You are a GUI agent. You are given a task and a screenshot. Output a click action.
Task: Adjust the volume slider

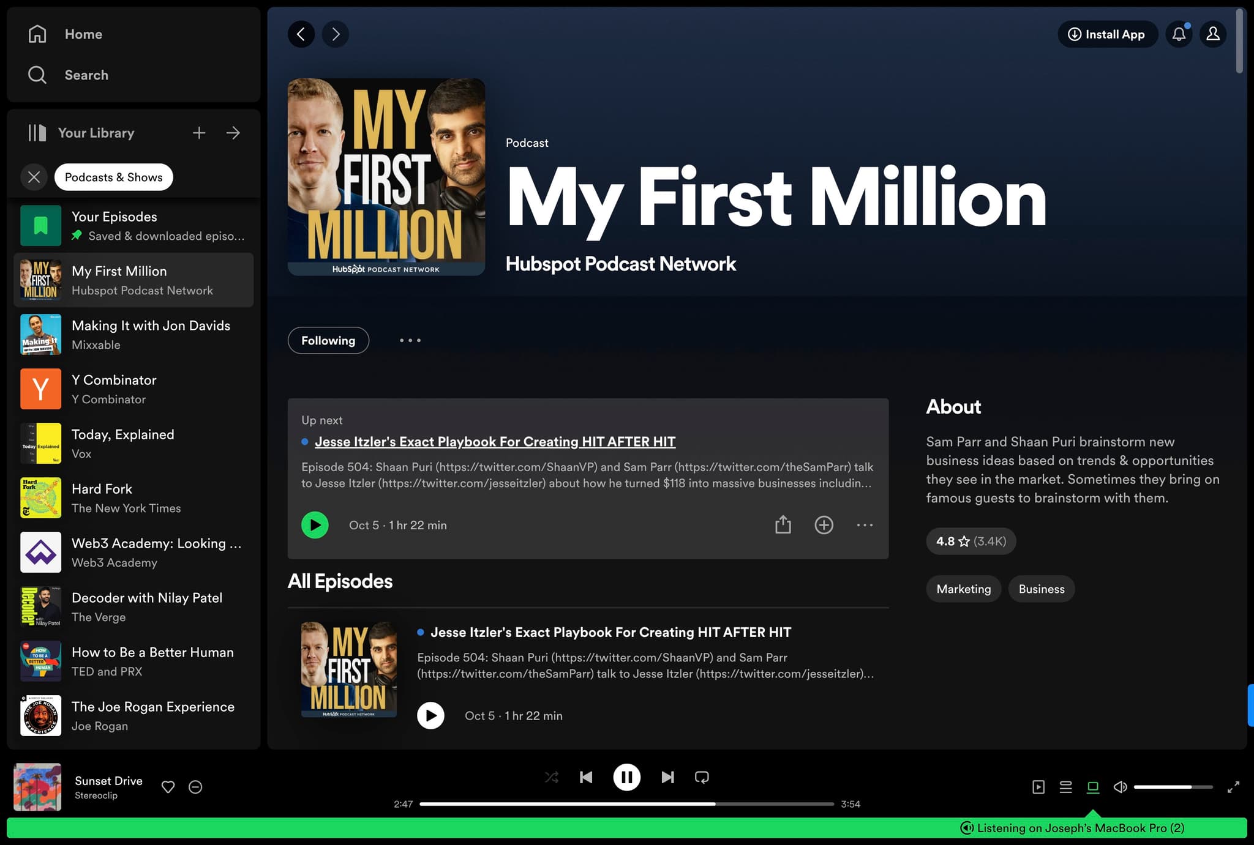tap(1172, 787)
